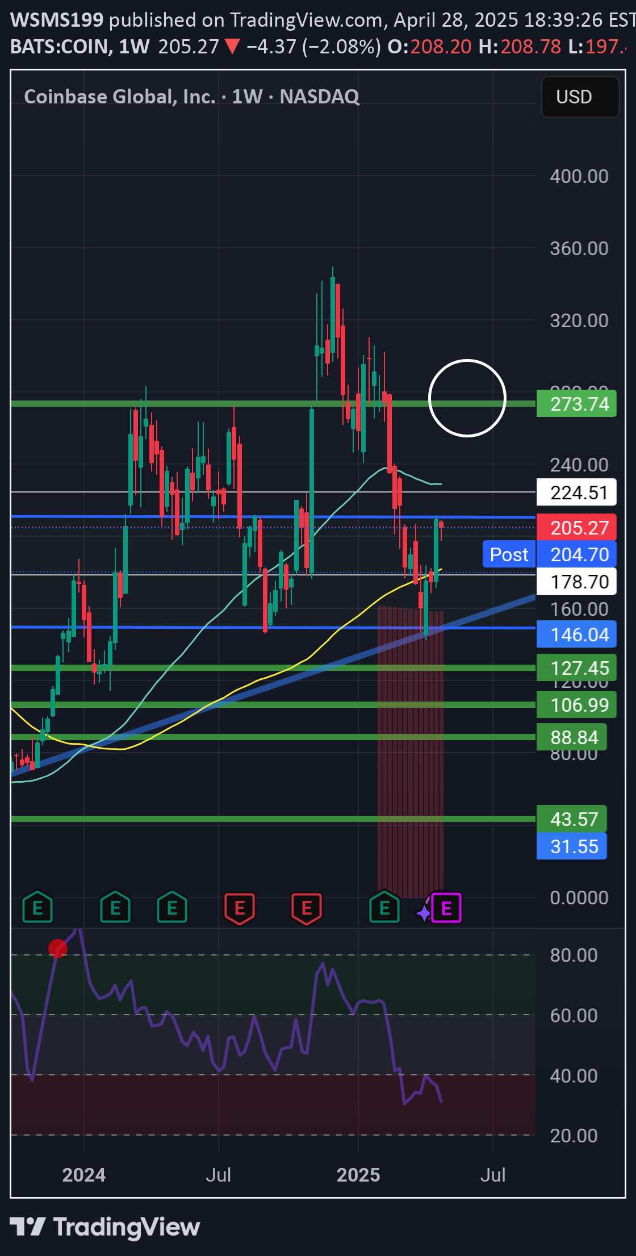Click the H:208.78 high price in header

(x=520, y=47)
